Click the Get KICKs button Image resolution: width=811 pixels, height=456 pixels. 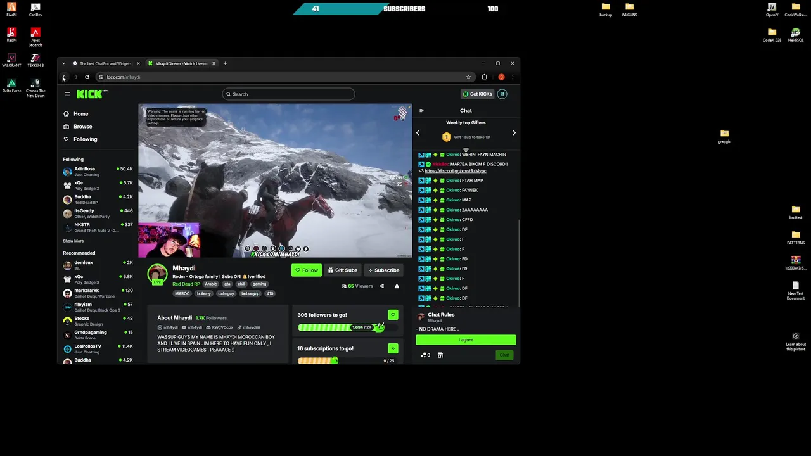click(478, 94)
